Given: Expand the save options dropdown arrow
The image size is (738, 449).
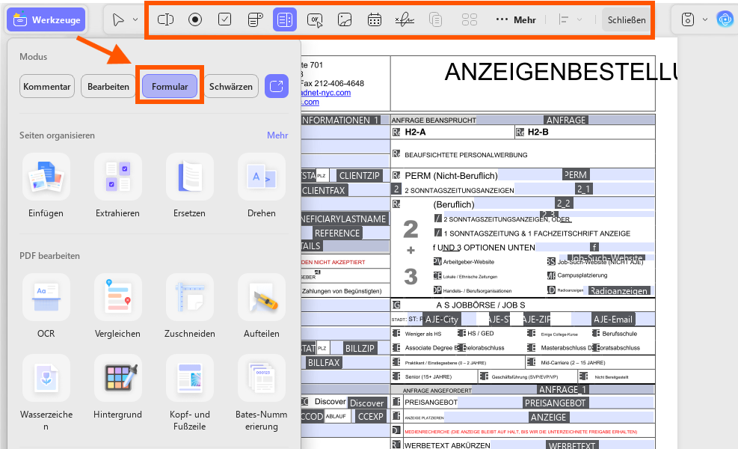Looking at the screenshot, I should point(705,19).
